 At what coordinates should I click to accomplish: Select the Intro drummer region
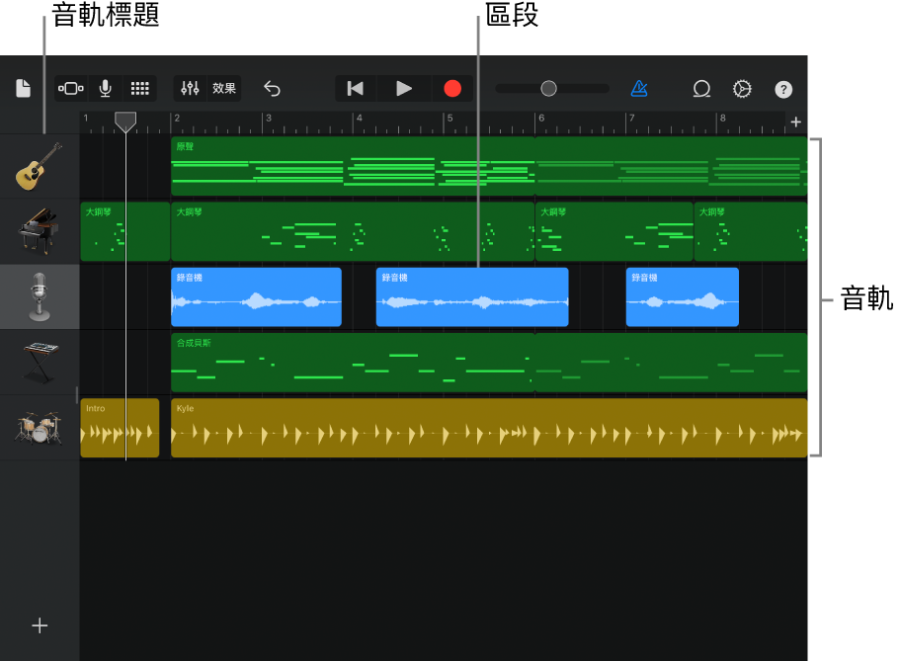[120, 428]
